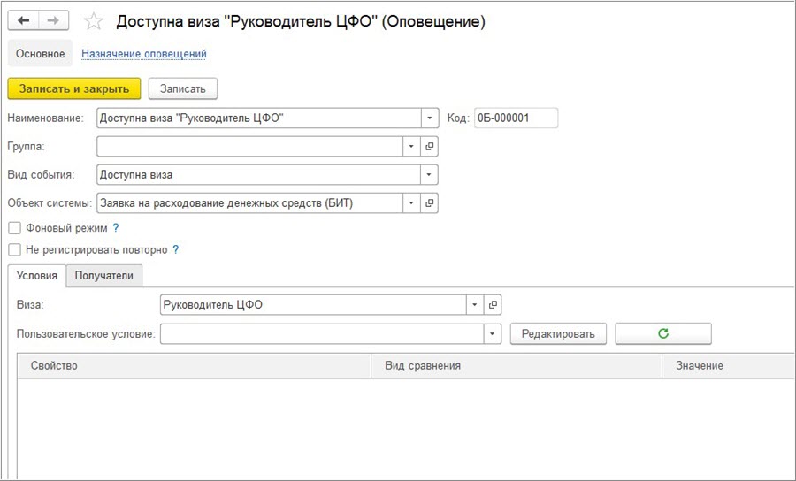
Task: Expand the Наименование dropdown list
Action: [429, 118]
